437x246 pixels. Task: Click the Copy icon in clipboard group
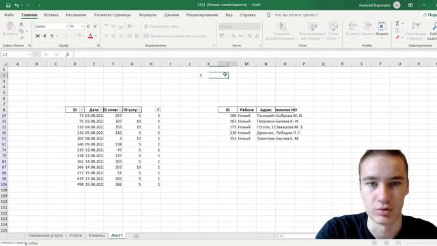click(x=21, y=31)
